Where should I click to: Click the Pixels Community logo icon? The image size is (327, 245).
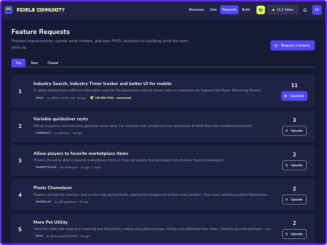[9, 10]
